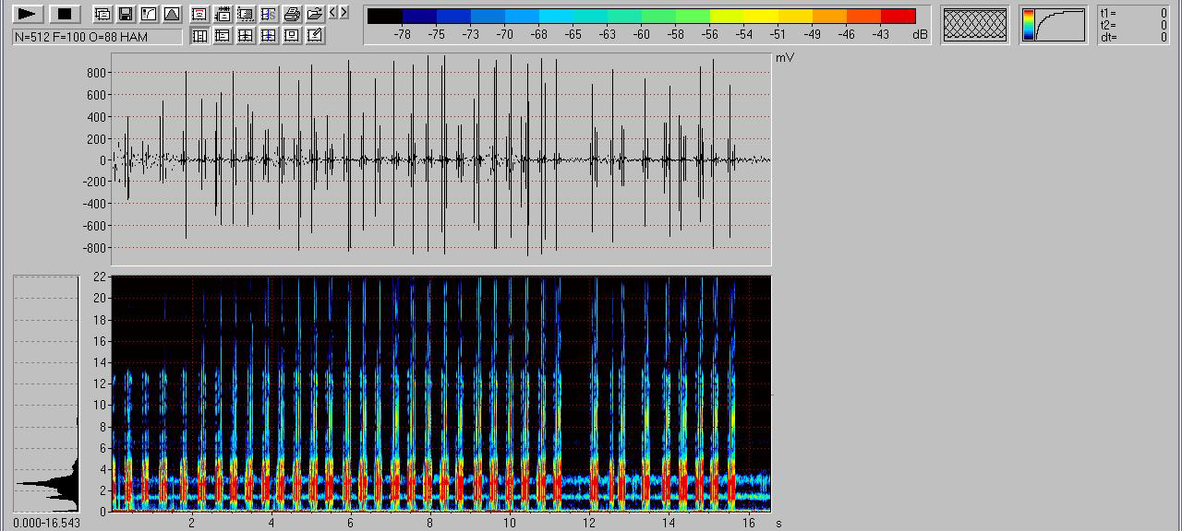Toggle the blue crosshair cursor button
Viewport: 1182px width, 531px height.
[269, 36]
